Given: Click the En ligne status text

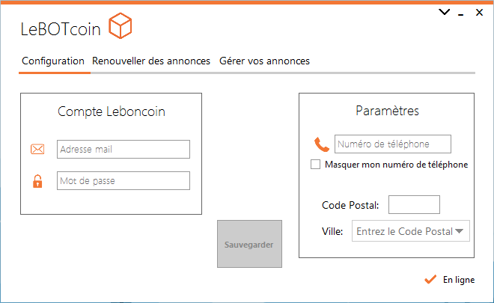Looking at the screenshot, I should [x=459, y=280].
